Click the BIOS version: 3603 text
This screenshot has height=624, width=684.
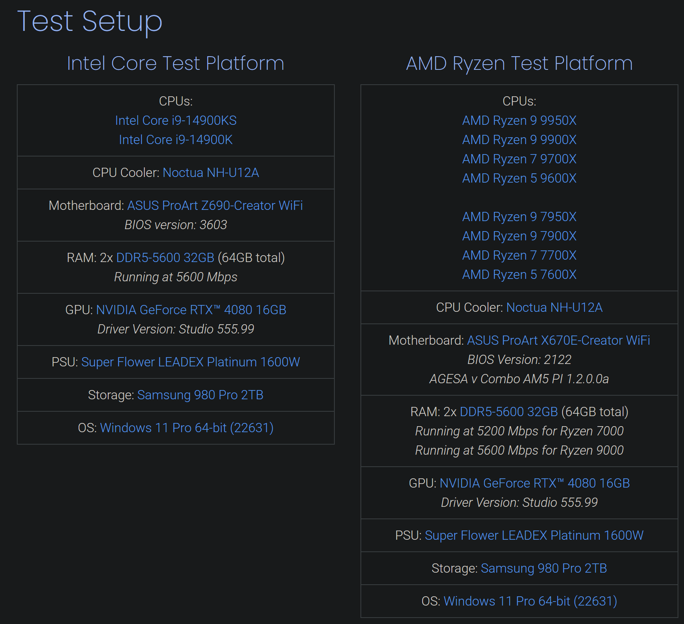click(176, 225)
